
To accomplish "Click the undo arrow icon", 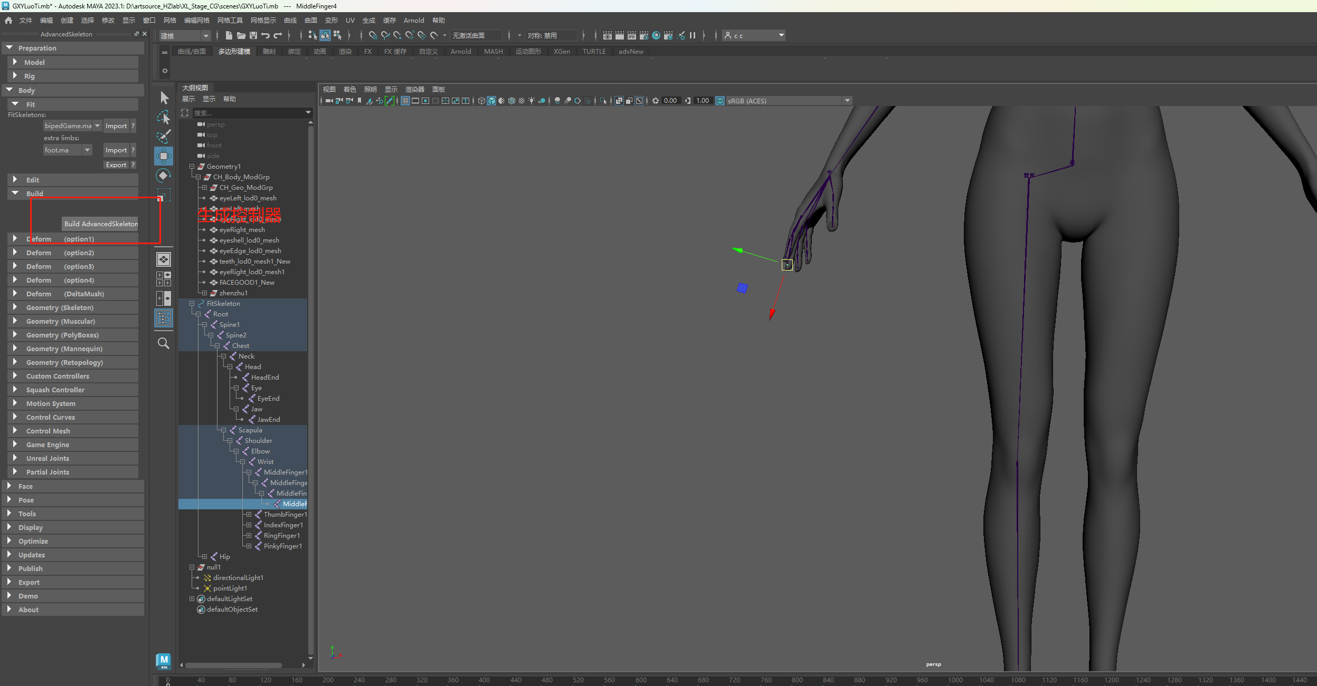I will [x=266, y=35].
